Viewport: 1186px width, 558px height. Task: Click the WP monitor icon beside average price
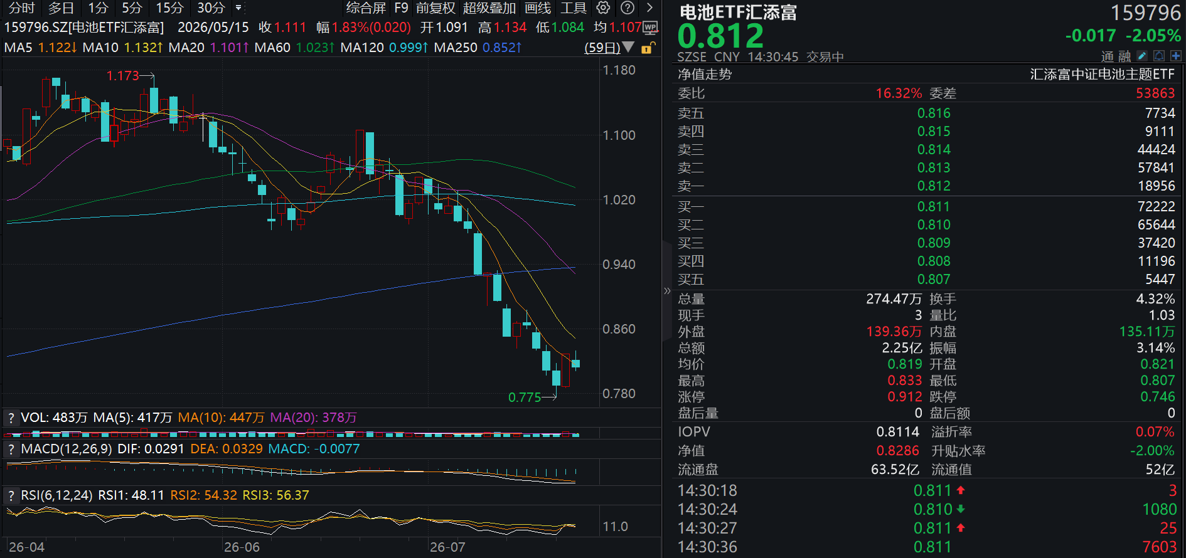pos(651,28)
